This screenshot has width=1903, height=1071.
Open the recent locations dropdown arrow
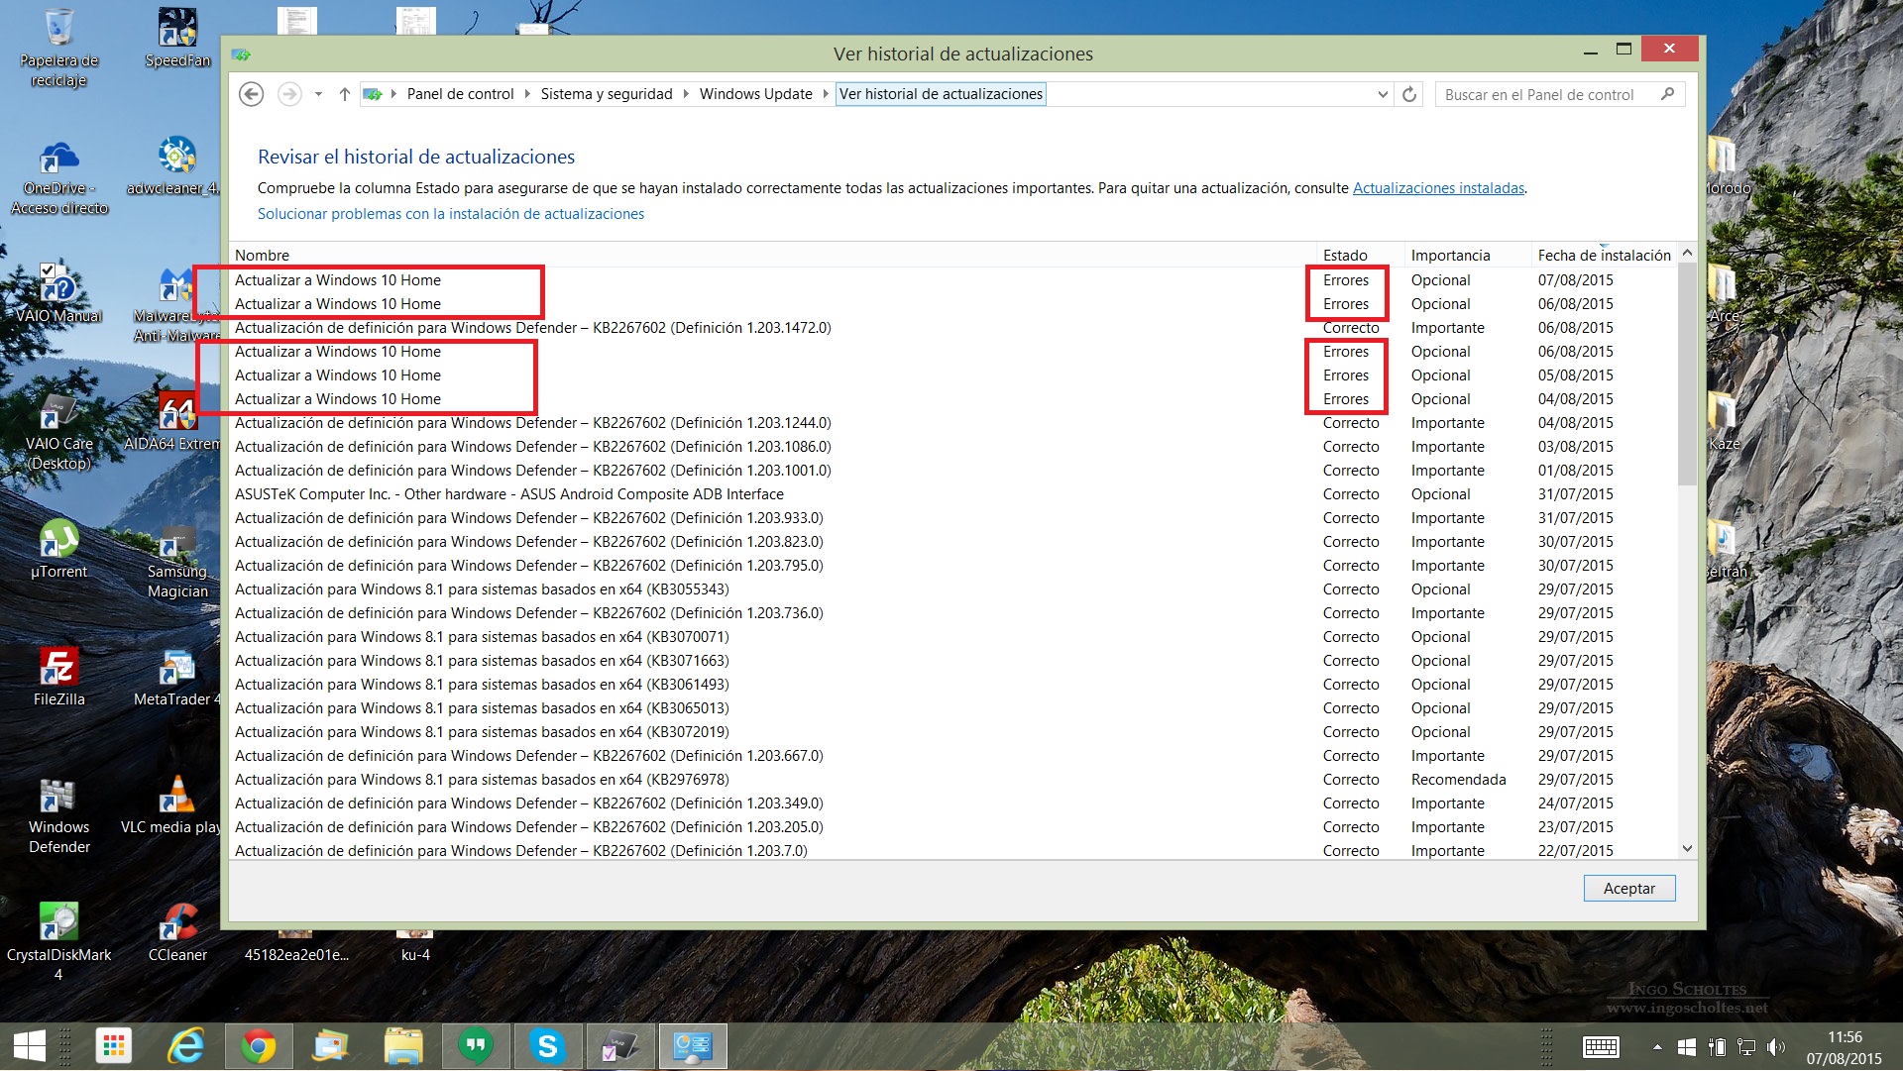318,94
